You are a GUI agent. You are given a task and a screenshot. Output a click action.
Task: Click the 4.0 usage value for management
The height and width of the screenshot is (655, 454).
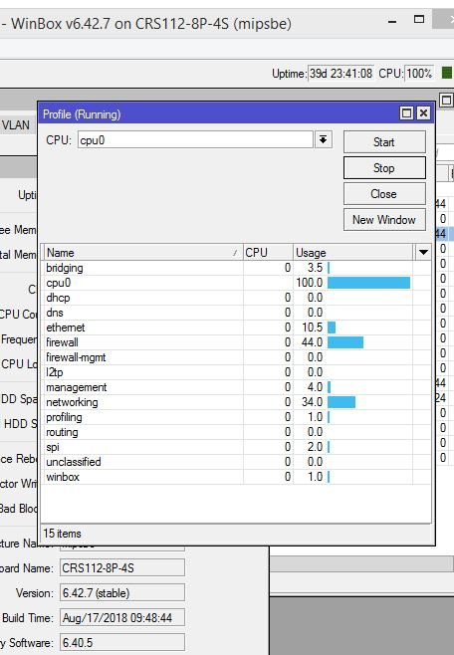pos(315,387)
